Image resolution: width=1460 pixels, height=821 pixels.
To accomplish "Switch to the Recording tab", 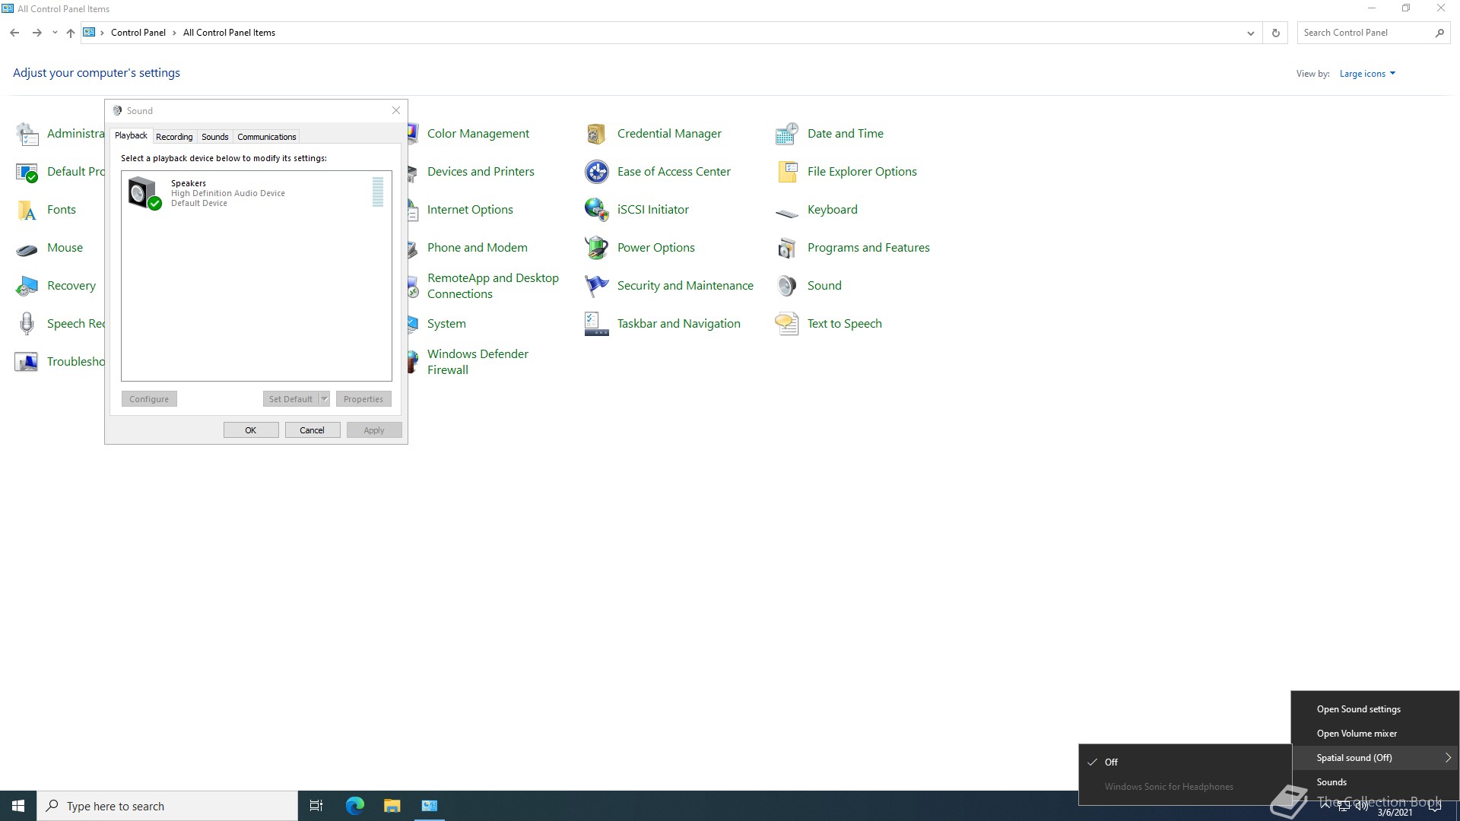I will (x=174, y=137).
